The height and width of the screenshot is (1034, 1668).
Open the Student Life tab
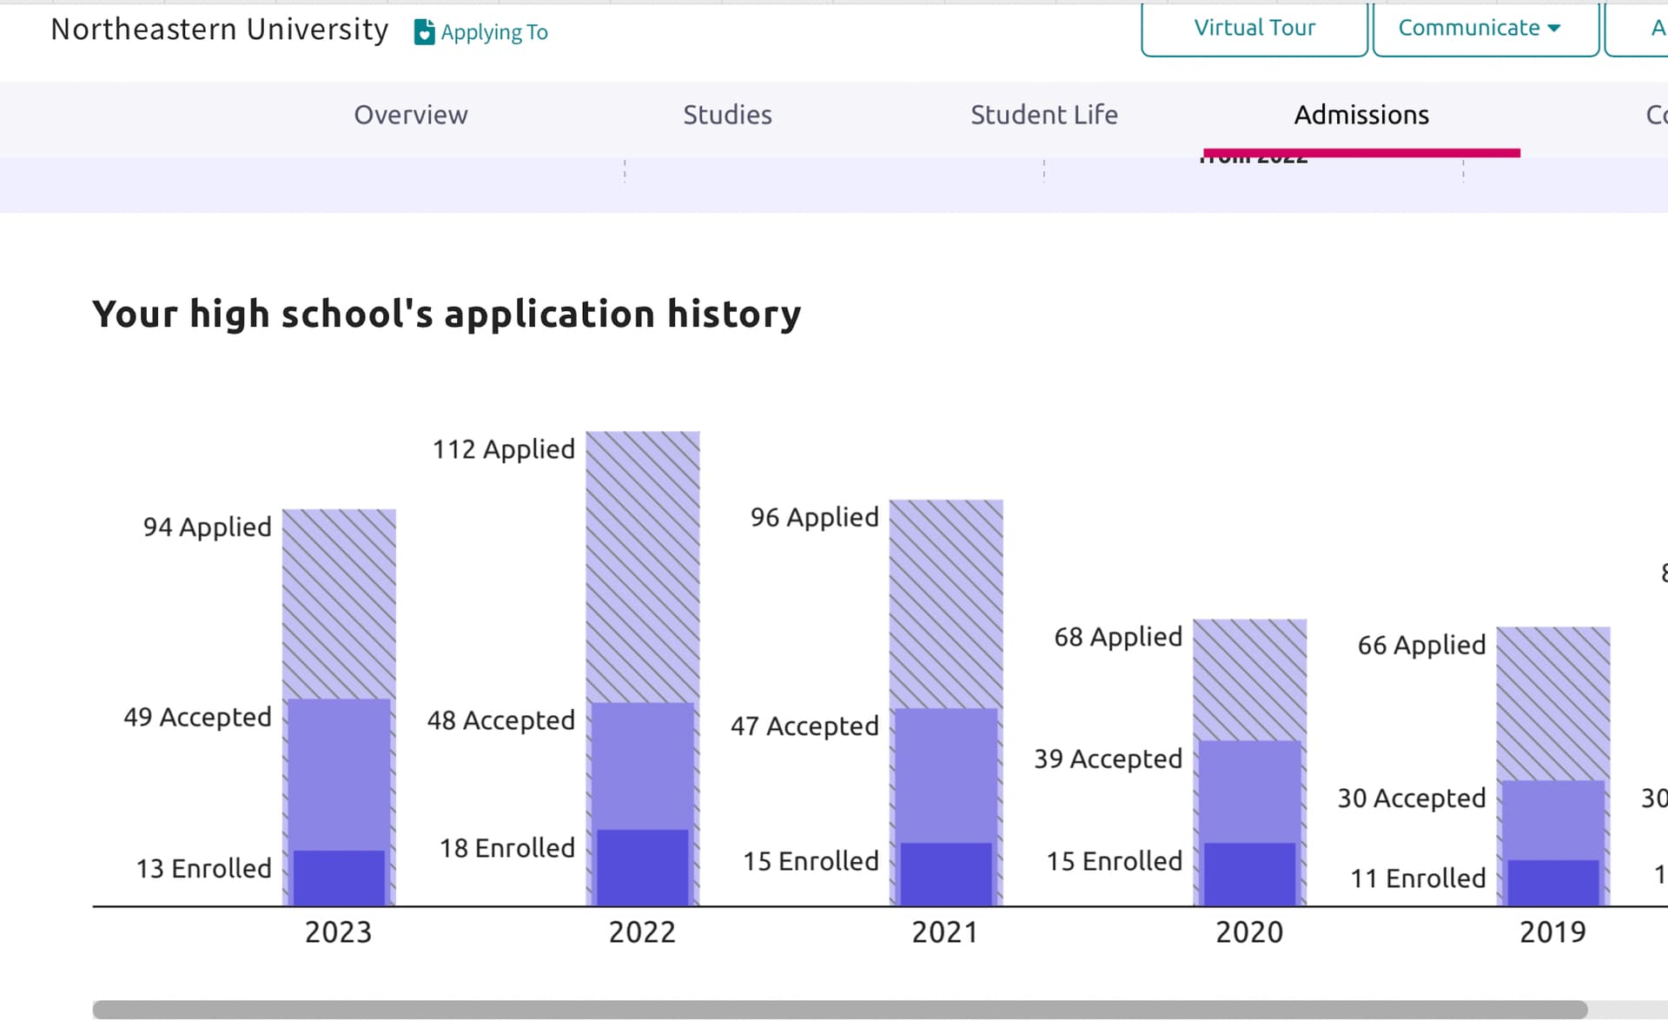(1043, 115)
